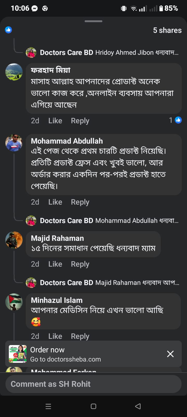Tap Mohammad Abdullah's profile avatar
Image resolution: width=187 pixels, height=417 pixels.
click(14, 143)
